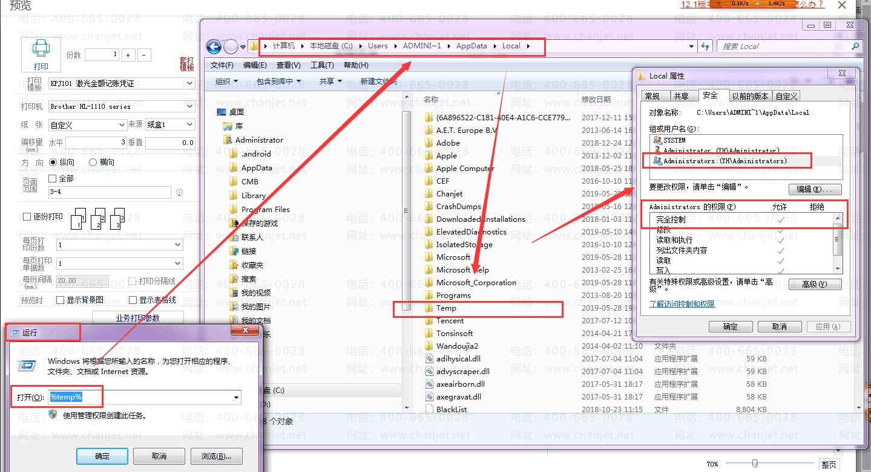Check the 全部 page range checkbox

tap(52, 178)
